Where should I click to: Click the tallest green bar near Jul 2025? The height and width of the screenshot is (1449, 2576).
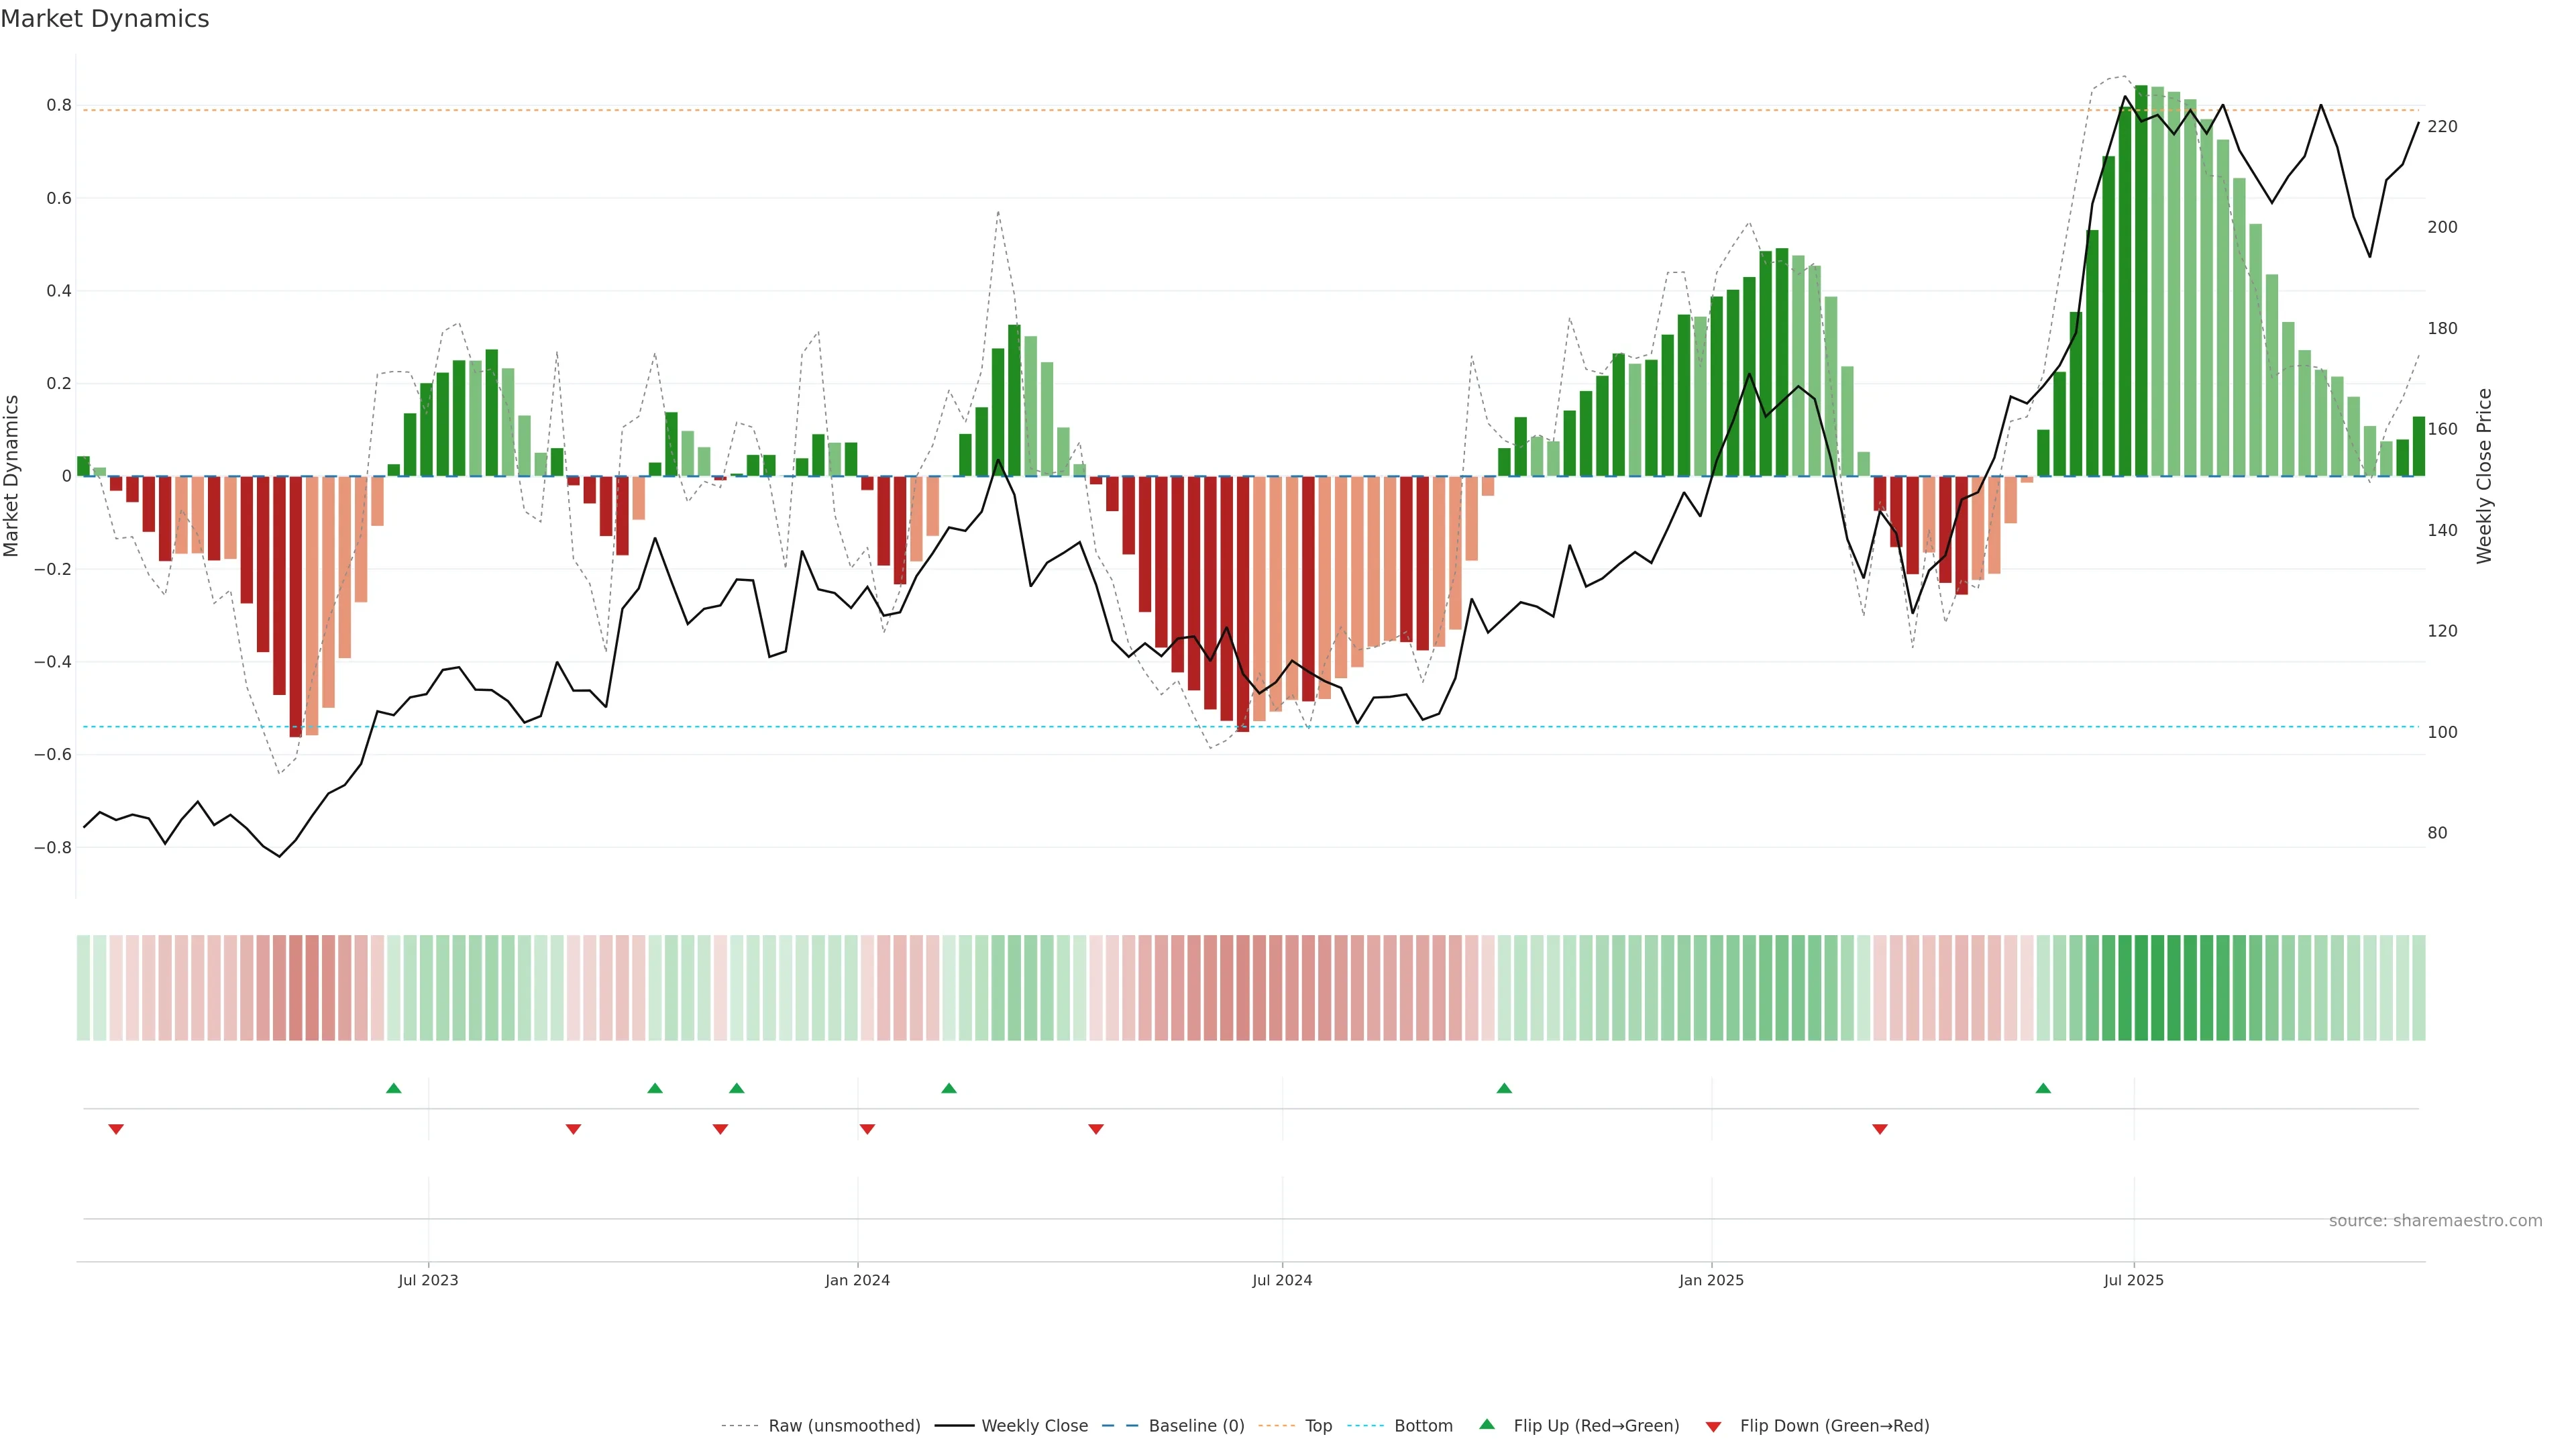[x=2141, y=280]
